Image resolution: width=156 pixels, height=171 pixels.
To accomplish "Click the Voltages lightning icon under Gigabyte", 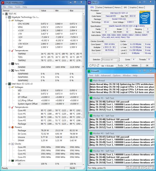I will click(x=12, y=20).
